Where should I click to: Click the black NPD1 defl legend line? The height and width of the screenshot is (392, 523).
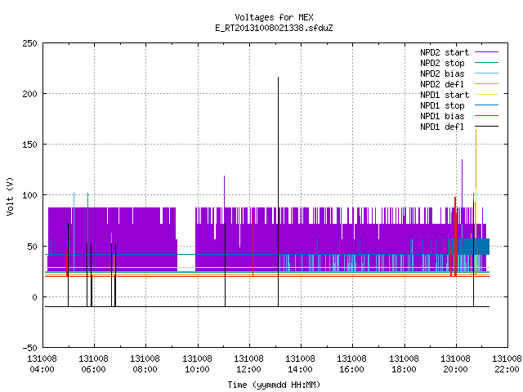(x=486, y=127)
